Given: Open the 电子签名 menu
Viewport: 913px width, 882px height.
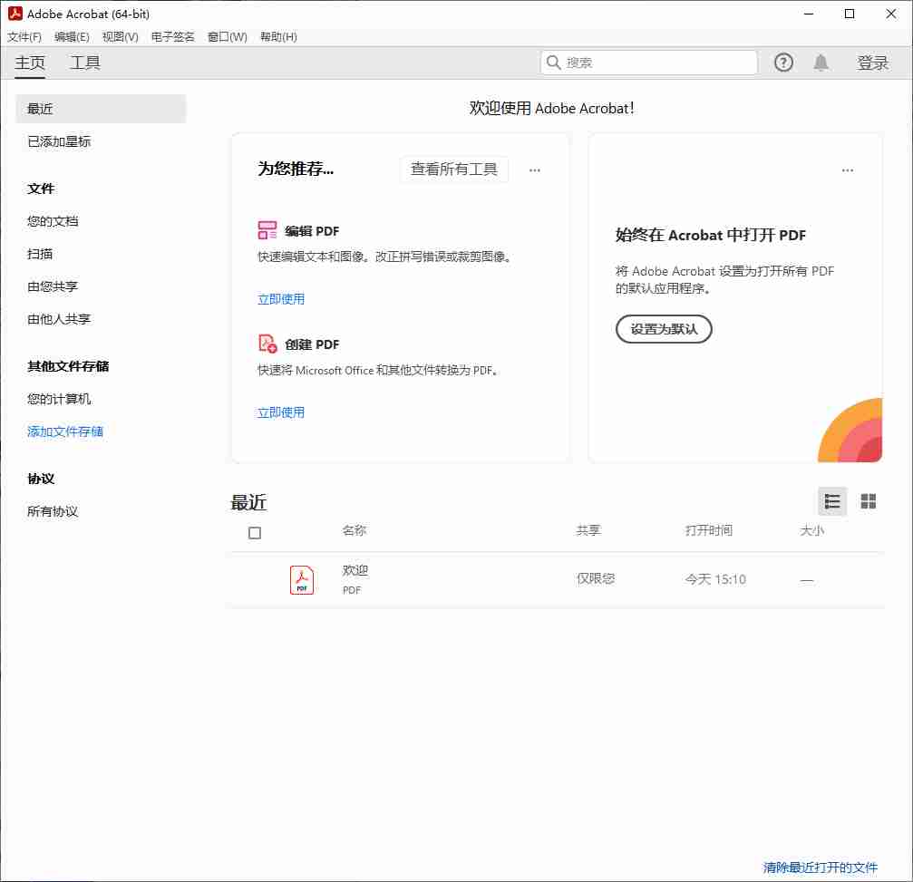Looking at the screenshot, I should coord(172,37).
